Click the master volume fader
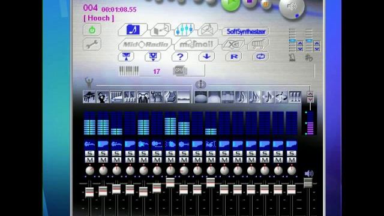The image size is (384, 216). [308, 183]
